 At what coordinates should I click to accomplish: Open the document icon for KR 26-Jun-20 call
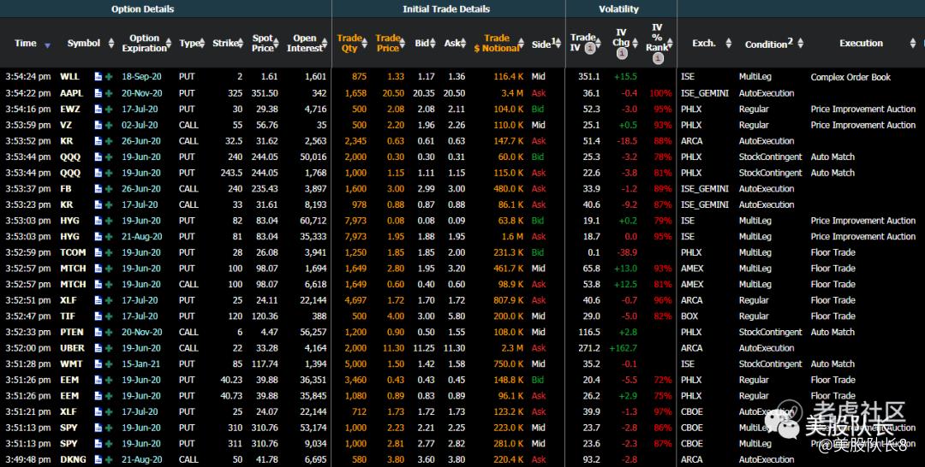[98, 141]
